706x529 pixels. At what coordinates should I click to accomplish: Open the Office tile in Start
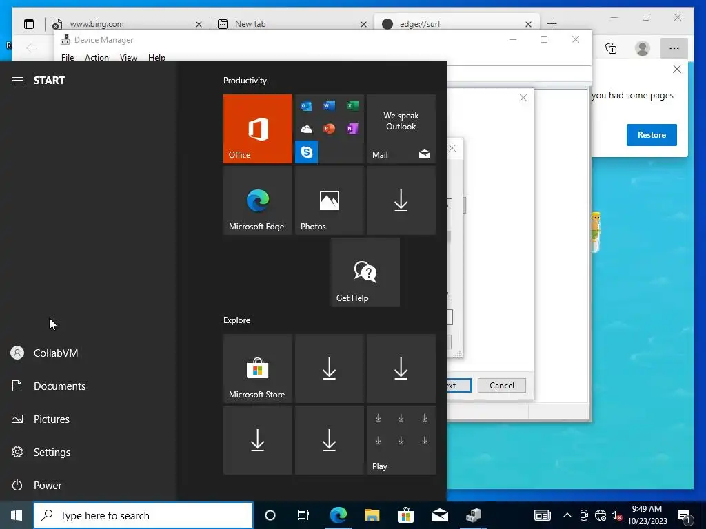258,129
